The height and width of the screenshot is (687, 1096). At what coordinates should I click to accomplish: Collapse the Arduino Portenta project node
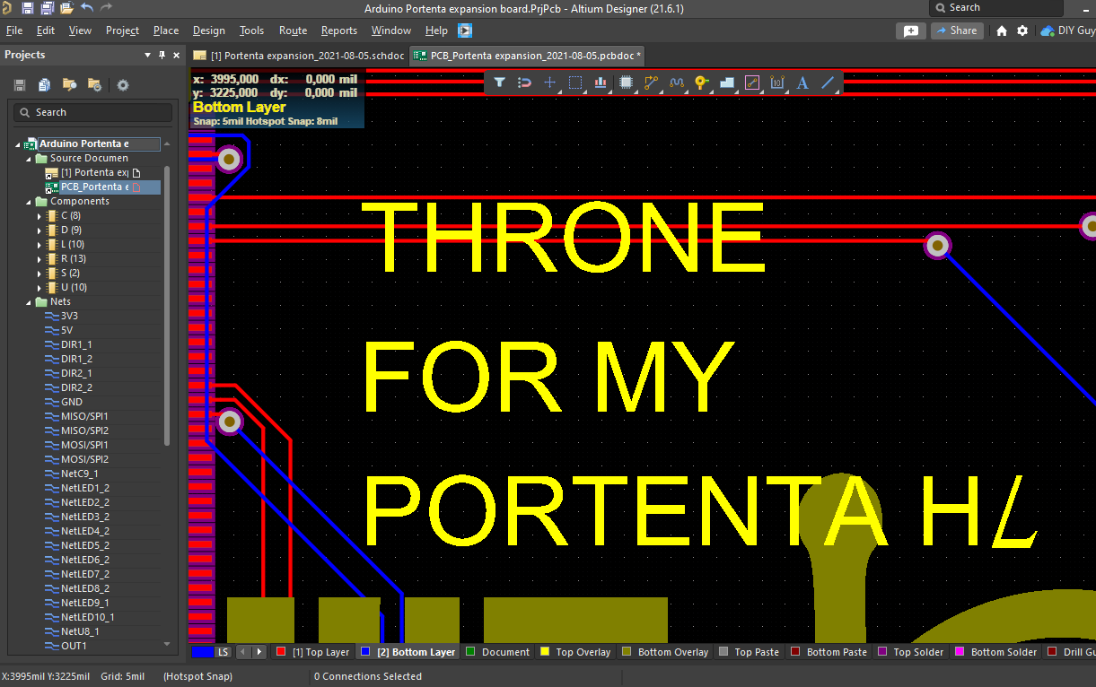17,144
